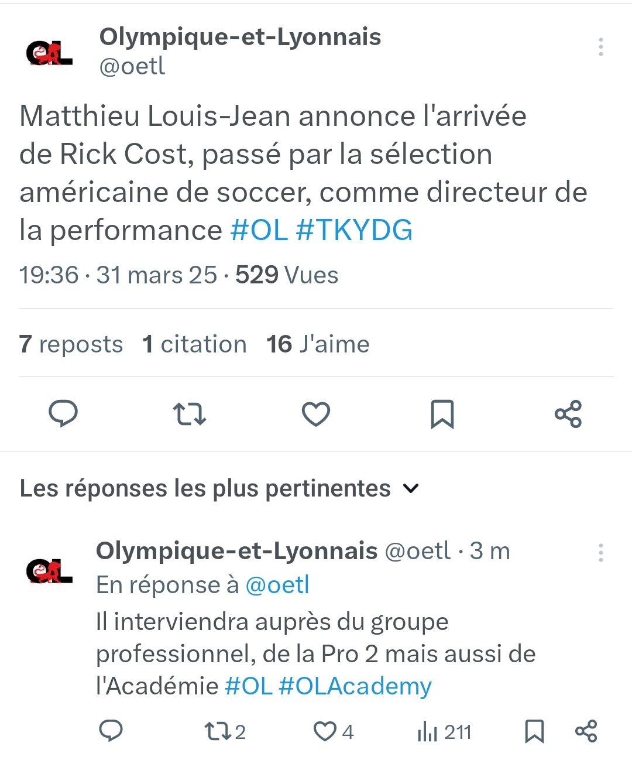This screenshot has height=760, width=632.
Task: Tap the reply bubble icon under main tweet
Action: point(63,414)
